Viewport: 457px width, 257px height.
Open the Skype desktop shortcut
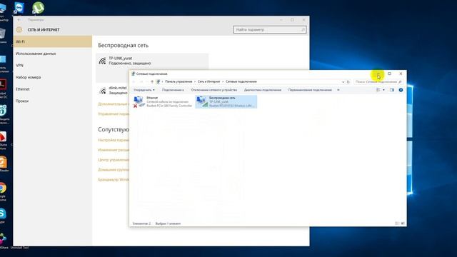point(3,213)
